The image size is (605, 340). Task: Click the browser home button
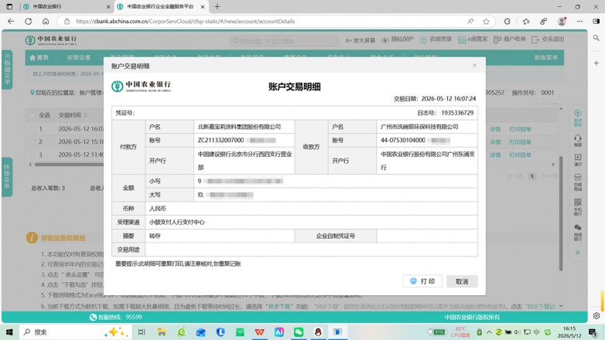pos(46,21)
